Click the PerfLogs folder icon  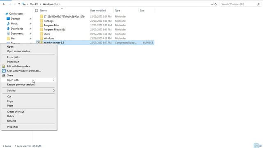pyautogui.click(x=42, y=21)
